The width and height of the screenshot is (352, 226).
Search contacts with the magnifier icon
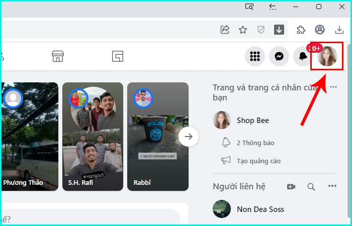(x=311, y=186)
